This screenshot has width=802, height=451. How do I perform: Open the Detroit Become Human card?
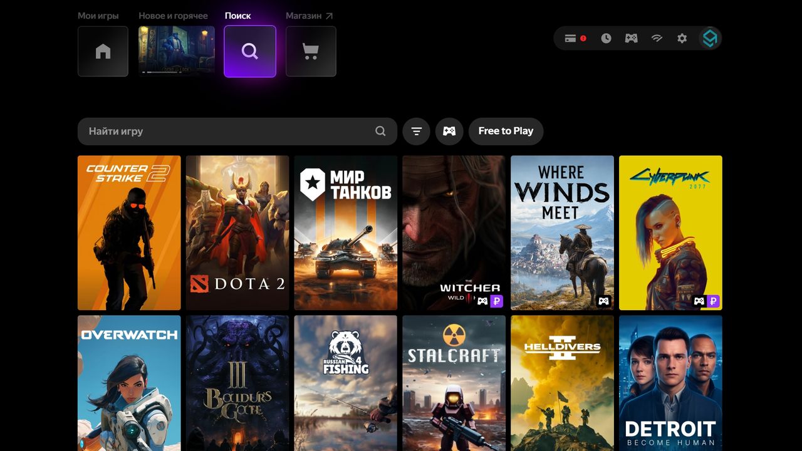670,383
